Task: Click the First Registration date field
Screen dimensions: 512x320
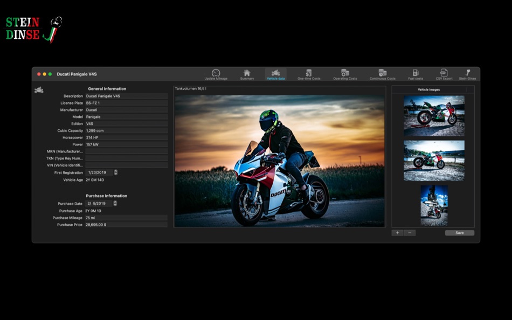Action: [99, 172]
